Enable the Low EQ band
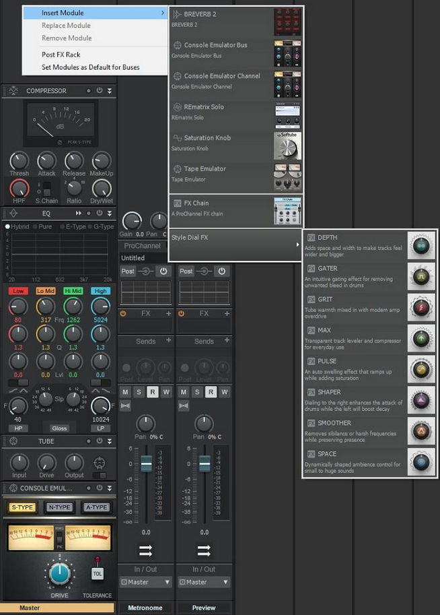The image size is (440, 615). pos(19,290)
